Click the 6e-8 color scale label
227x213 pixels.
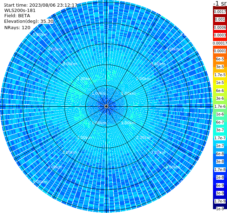(x=220, y=154)
